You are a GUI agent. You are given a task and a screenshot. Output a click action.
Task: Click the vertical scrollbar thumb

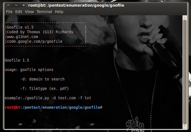(x=185, y=72)
